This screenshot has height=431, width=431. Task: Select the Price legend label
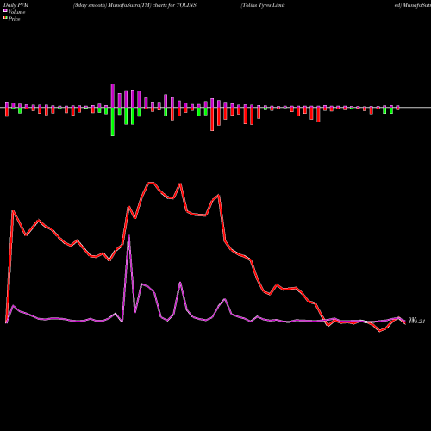(14, 19)
